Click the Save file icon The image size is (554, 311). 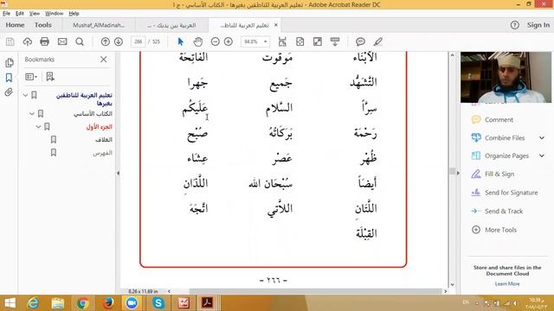point(10,41)
